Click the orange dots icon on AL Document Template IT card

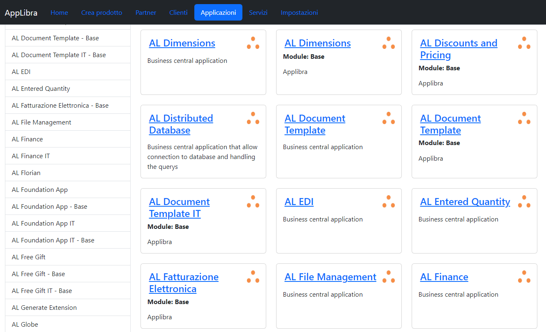click(x=253, y=202)
